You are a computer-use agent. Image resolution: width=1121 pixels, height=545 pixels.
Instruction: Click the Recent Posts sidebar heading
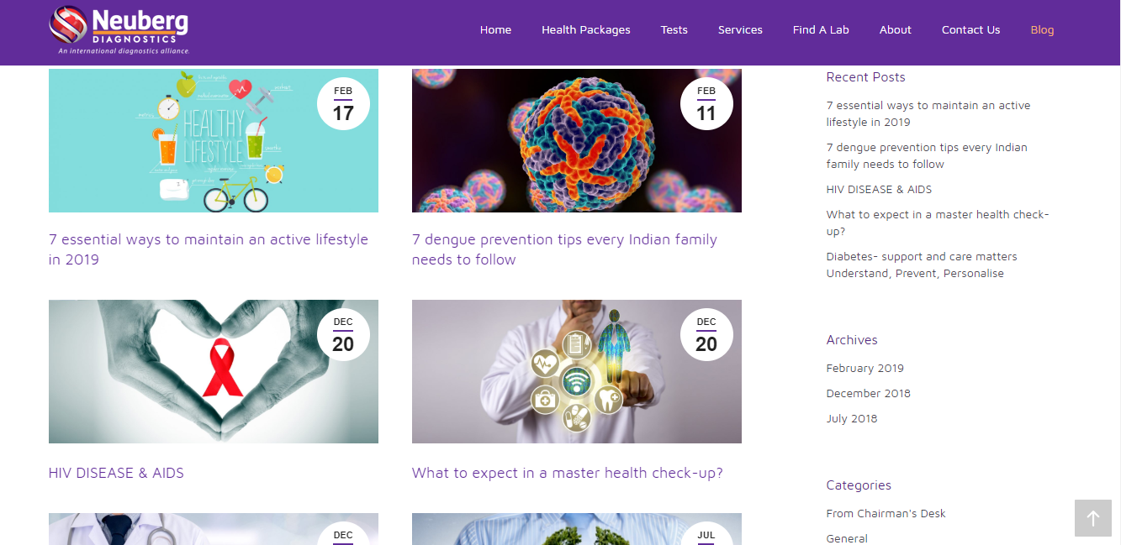(x=865, y=77)
